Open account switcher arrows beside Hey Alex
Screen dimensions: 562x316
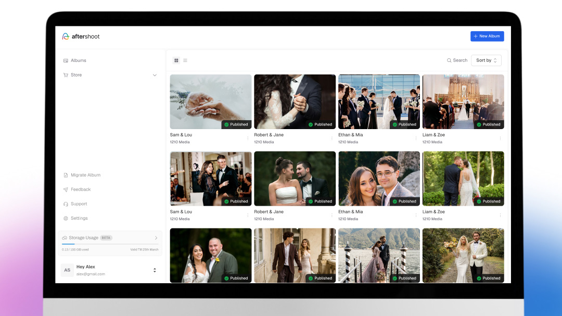pyautogui.click(x=155, y=270)
